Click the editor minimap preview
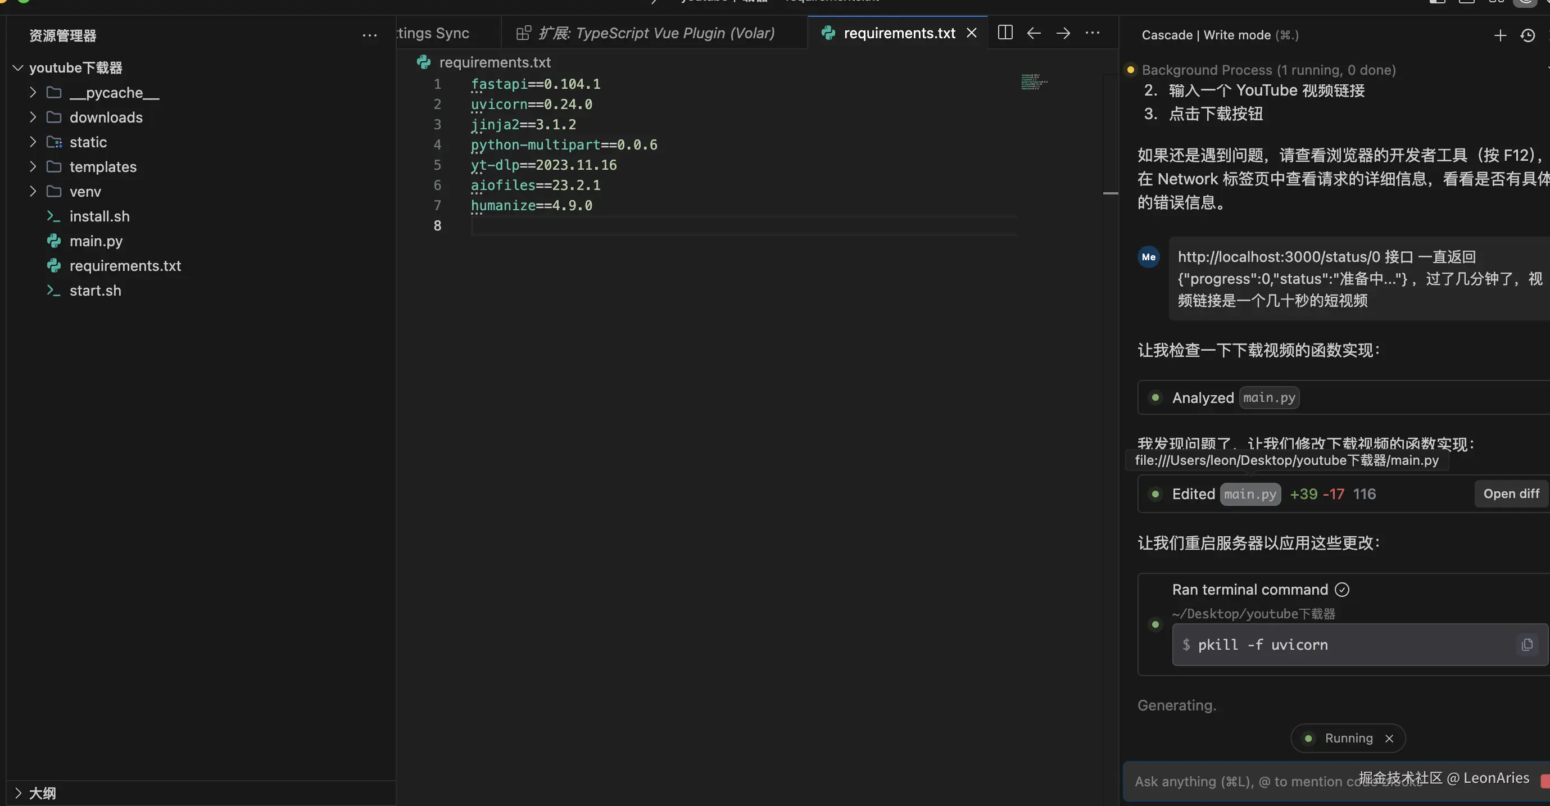1550x806 pixels. pos(1034,82)
